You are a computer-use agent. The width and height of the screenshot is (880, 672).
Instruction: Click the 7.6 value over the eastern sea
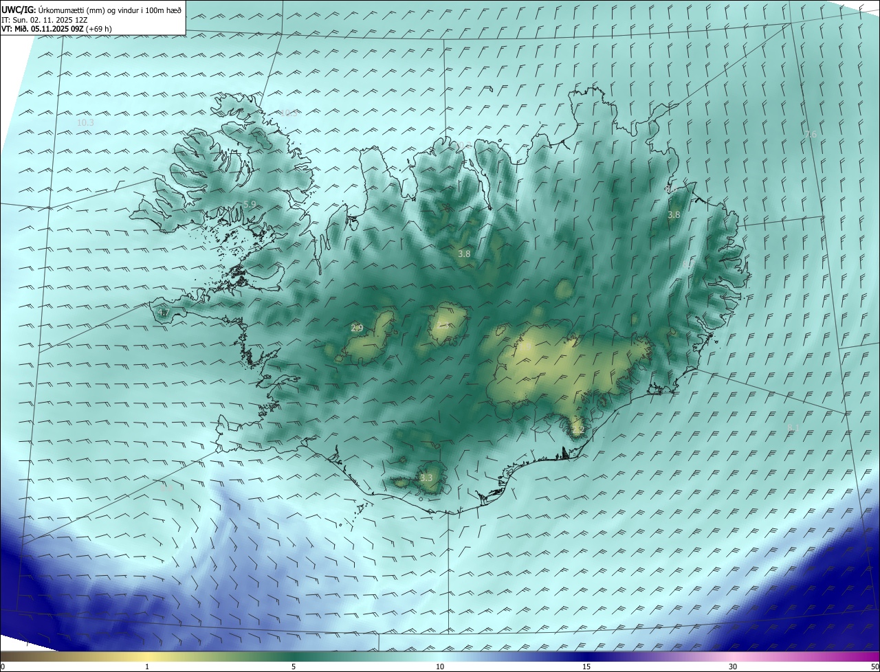click(x=811, y=135)
